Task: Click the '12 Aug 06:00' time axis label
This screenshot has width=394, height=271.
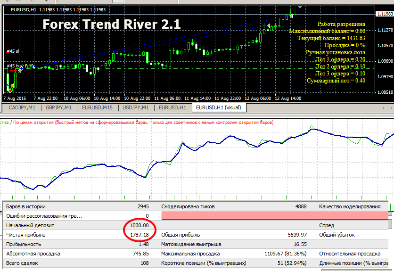Action: [x=258, y=99]
